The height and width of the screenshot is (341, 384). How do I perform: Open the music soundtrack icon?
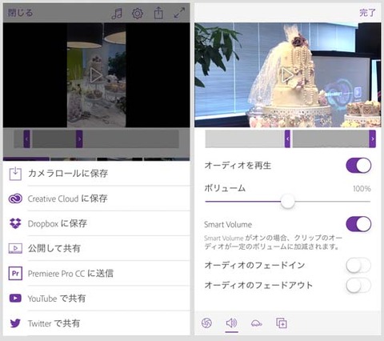tap(117, 13)
